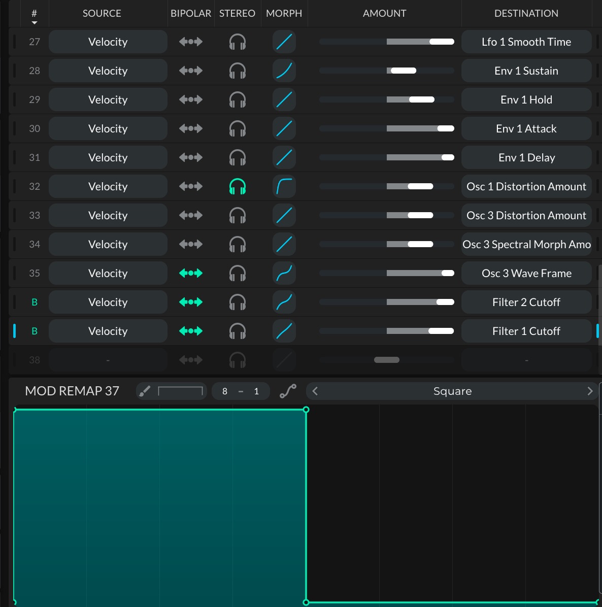Click the top-right node of the square remap curve

(306, 410)
